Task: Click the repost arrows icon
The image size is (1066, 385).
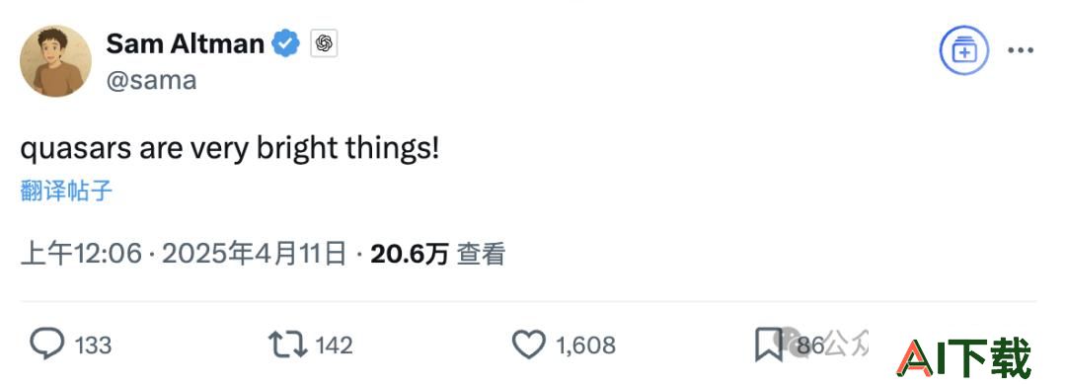Action: 288,345
